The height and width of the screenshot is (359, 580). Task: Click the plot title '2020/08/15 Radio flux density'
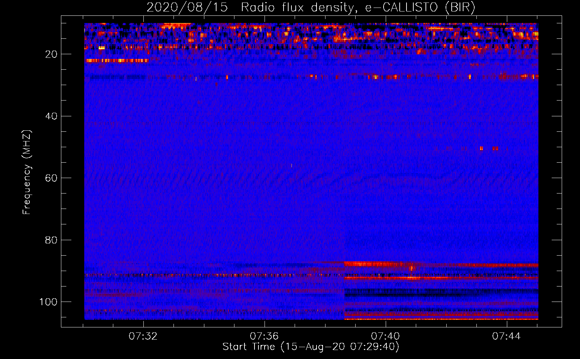250,8
